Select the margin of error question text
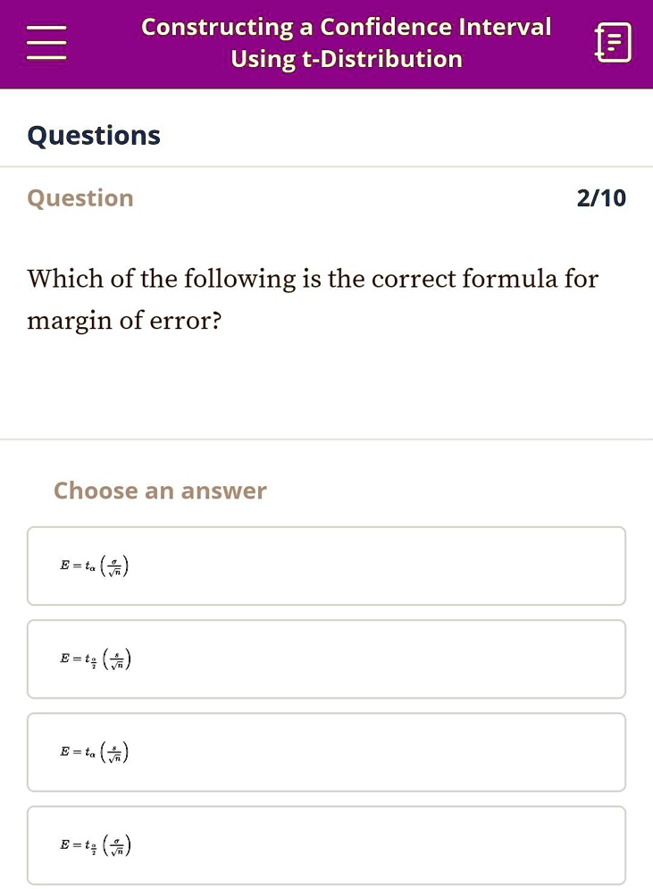 (x=312, y=299)
